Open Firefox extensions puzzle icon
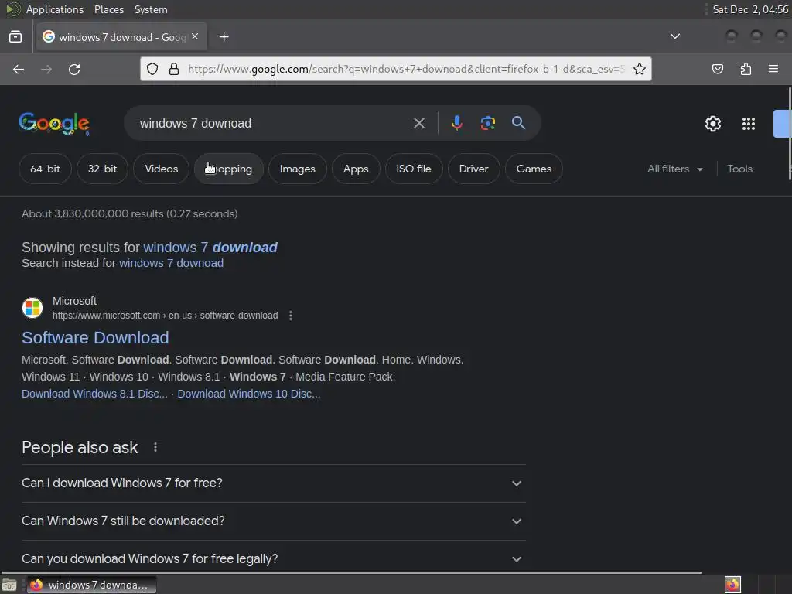Image resolution: width=792 pixels, height=594 pixels. [746, 69]
